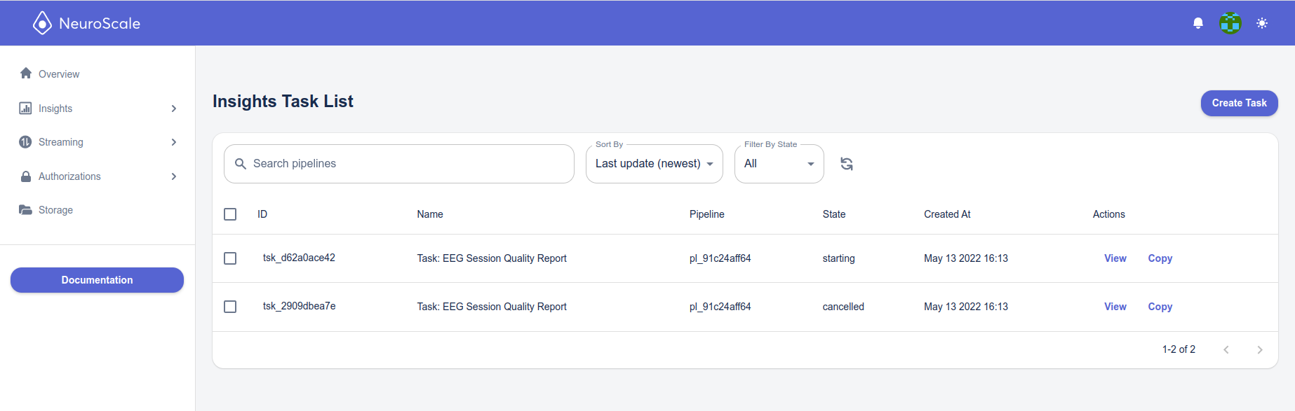Copy the starting task

coord(1160,258)
